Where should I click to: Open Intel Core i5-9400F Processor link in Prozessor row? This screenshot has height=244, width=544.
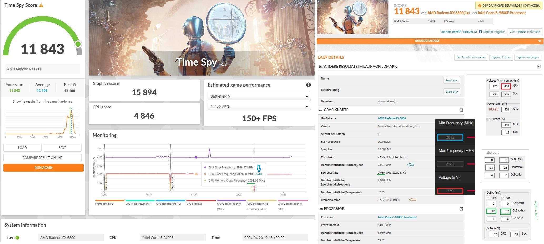(x=397, y=217)
